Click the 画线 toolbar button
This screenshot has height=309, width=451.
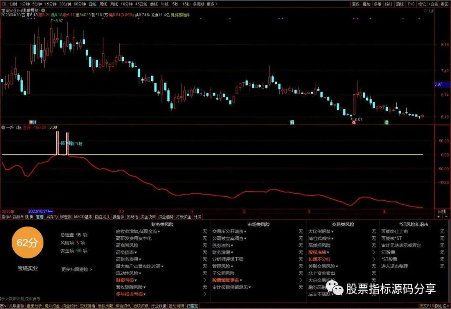point(400,4)
